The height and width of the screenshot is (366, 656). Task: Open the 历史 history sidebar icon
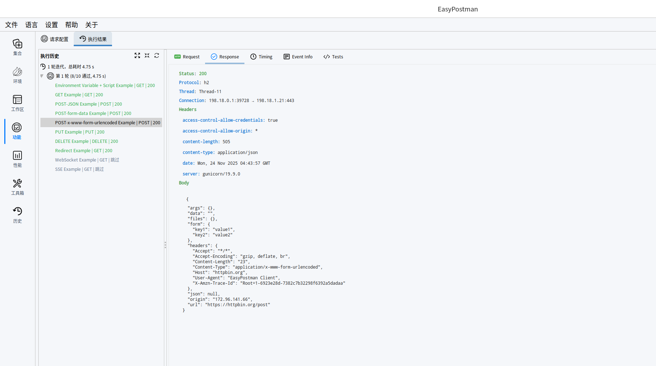[x=17, y=215]
